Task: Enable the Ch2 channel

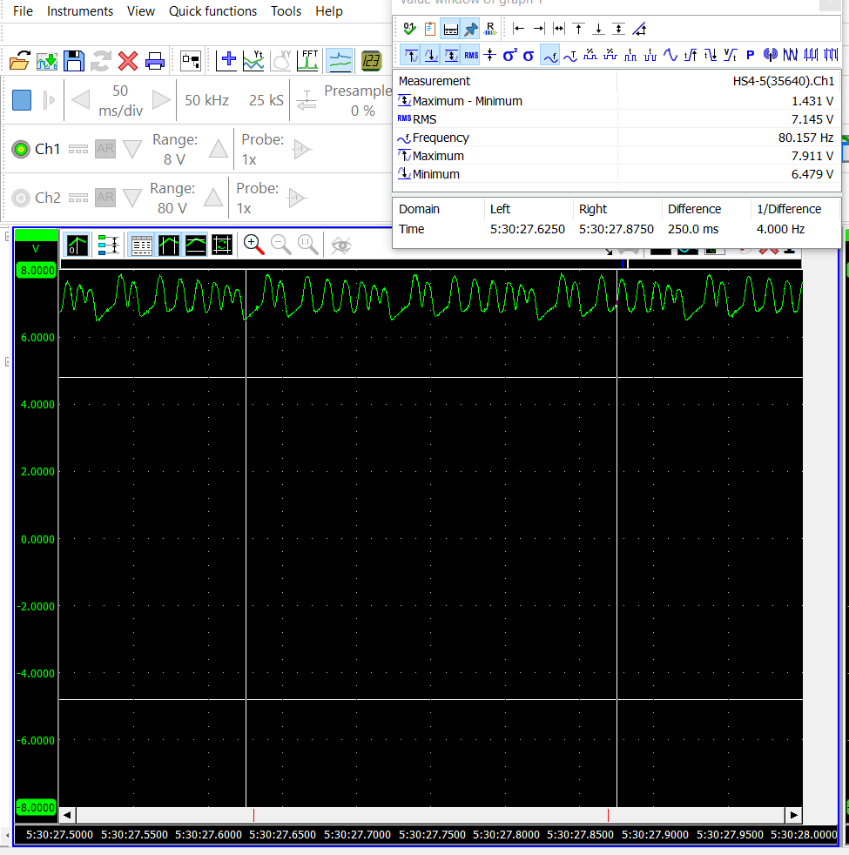Action: [x=21, y=198]
